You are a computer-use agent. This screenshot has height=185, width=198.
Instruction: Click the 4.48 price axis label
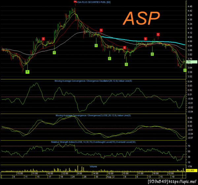click(190, 6)
